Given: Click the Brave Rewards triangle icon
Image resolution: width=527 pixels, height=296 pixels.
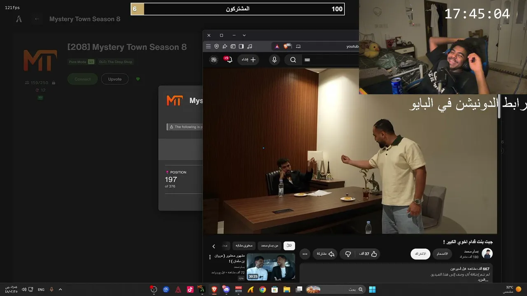Looking at the screenshot, I should coord(277,46).
